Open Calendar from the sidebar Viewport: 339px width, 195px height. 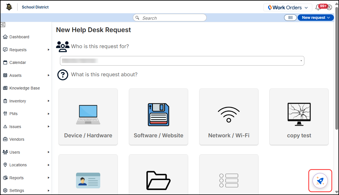(18, 62)
